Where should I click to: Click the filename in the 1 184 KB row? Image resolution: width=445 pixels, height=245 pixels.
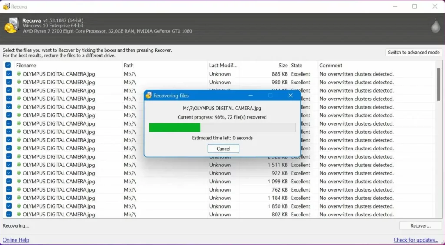point(59,198)
